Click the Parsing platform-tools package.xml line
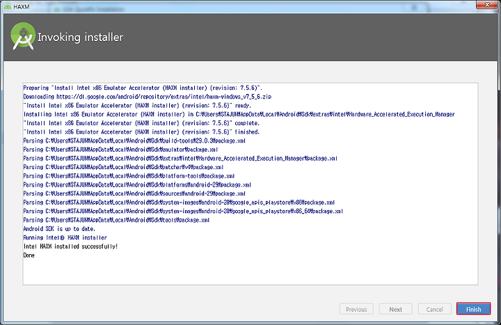The image size is (501, 325). 129,176
